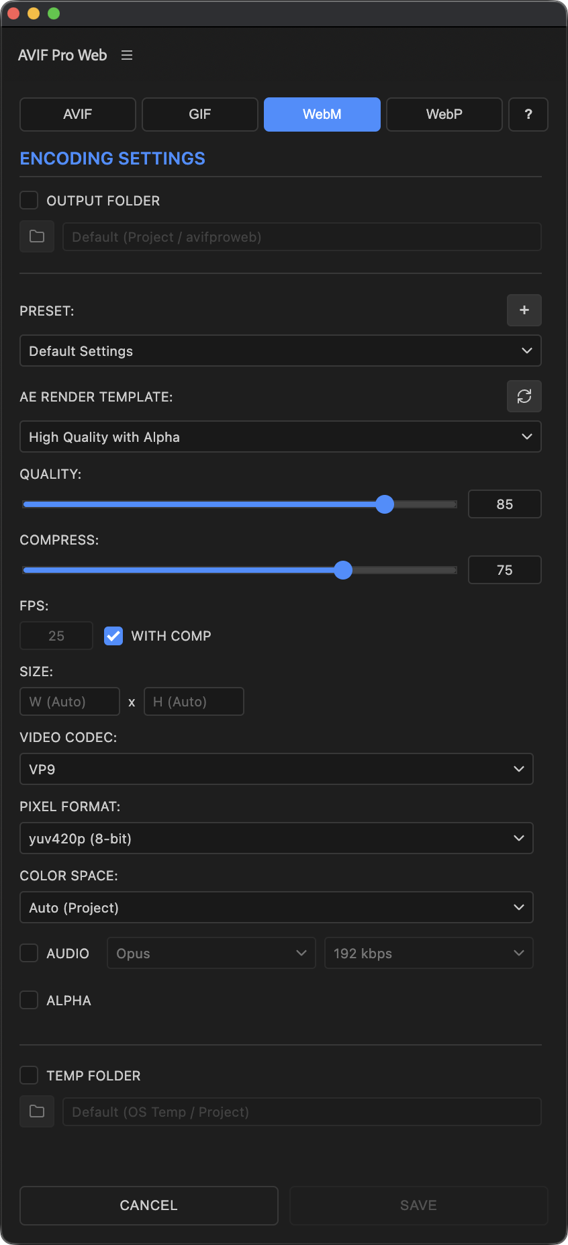568x1245 pixels.
Task: Click the output folder path field
Action: pos(302,237)
